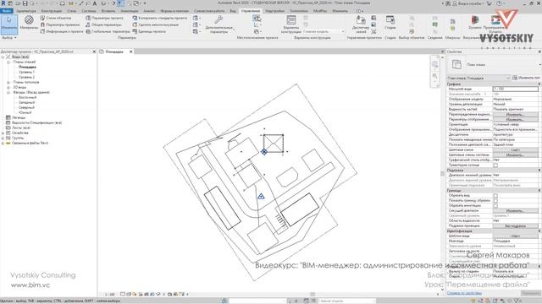Click the Save icon in quick access toolbar

(x=25, y=3)
